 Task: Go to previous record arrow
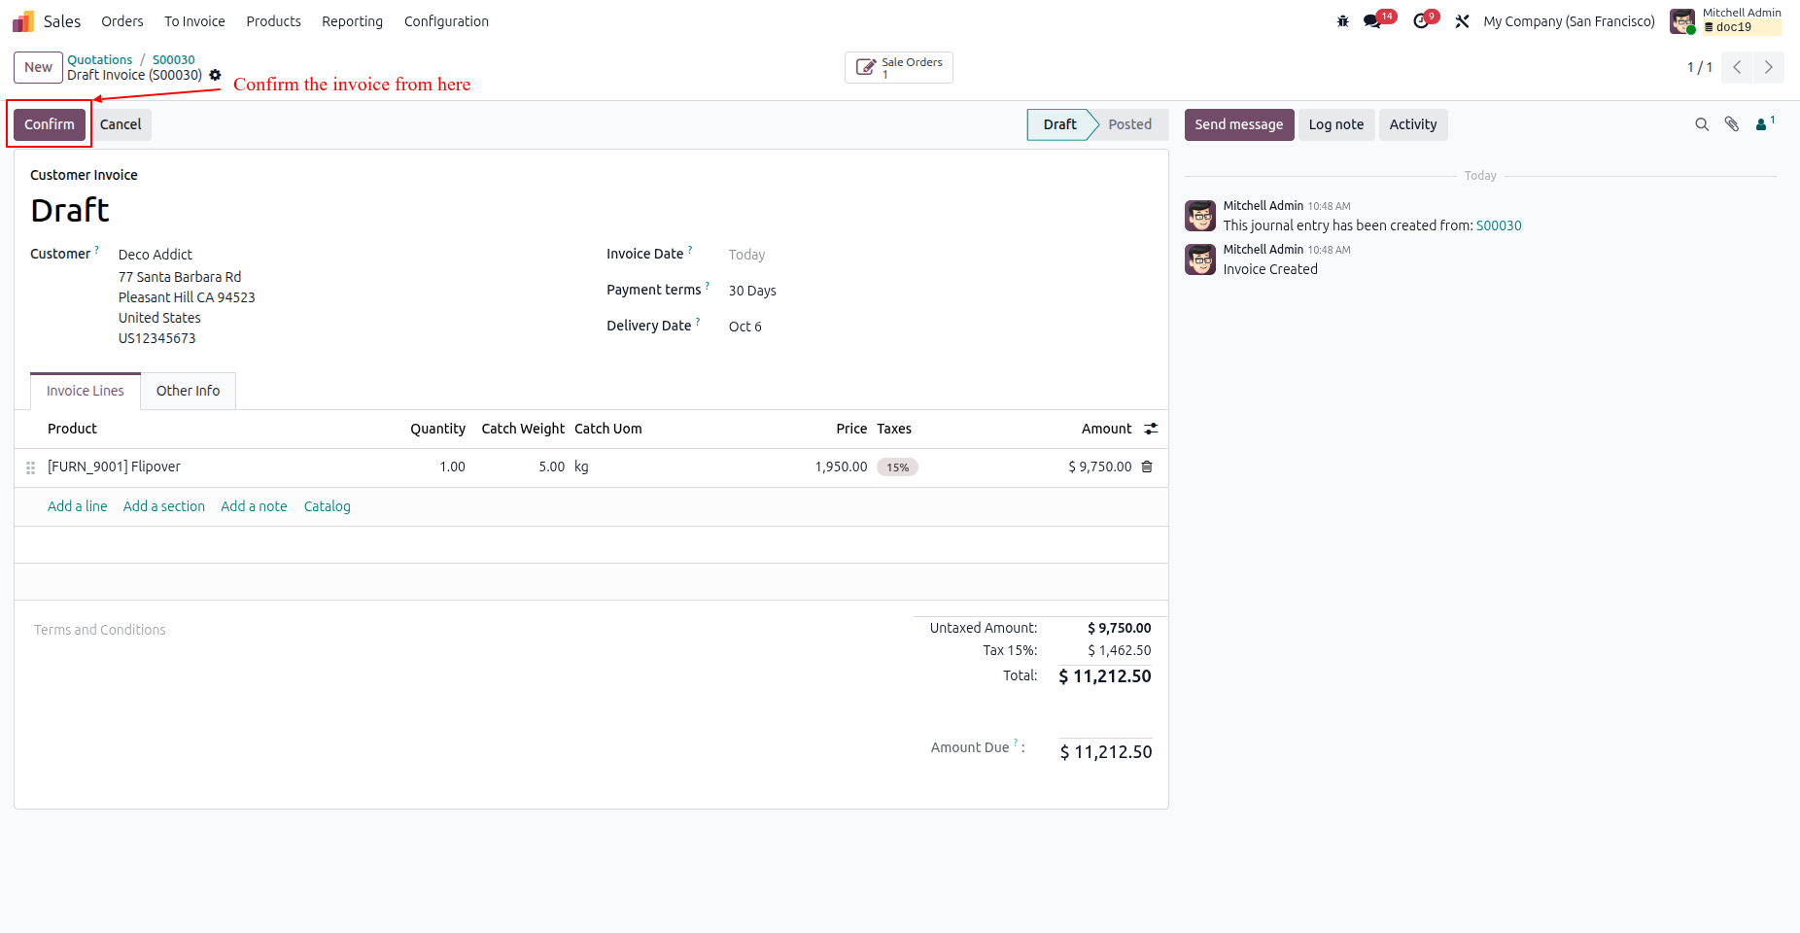coord(1737,67)
